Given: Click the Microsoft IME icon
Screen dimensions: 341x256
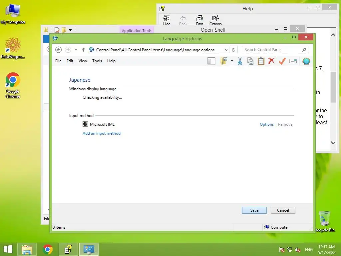Looking at the screenshot, I should [85, 124].
